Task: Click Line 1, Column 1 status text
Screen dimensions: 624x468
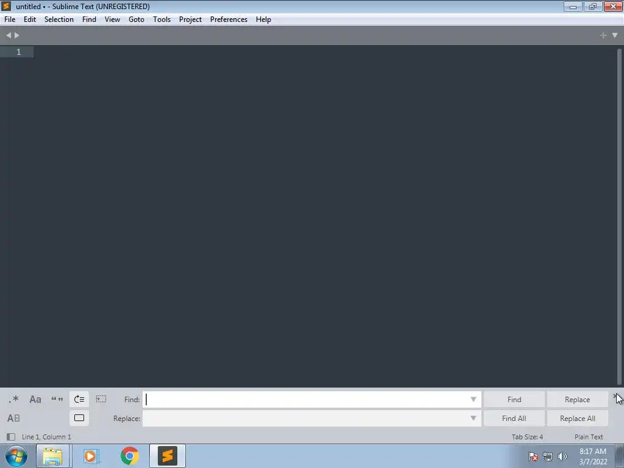Action: 46,437
